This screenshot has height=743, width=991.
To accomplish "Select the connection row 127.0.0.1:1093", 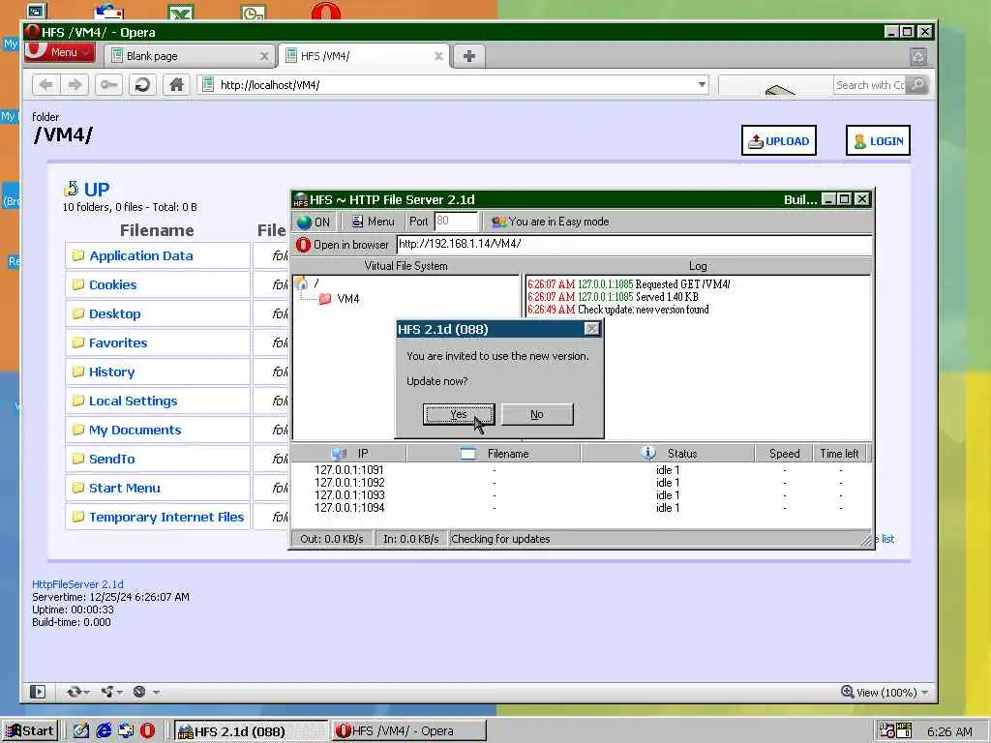I will (581, 495).
